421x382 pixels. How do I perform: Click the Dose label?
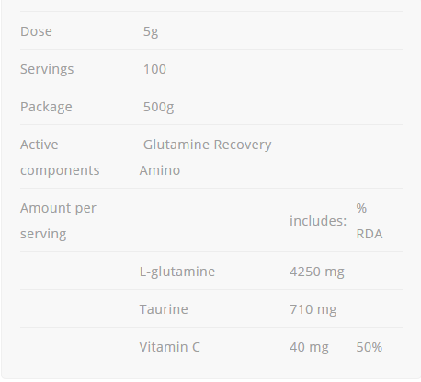(36, 31)
